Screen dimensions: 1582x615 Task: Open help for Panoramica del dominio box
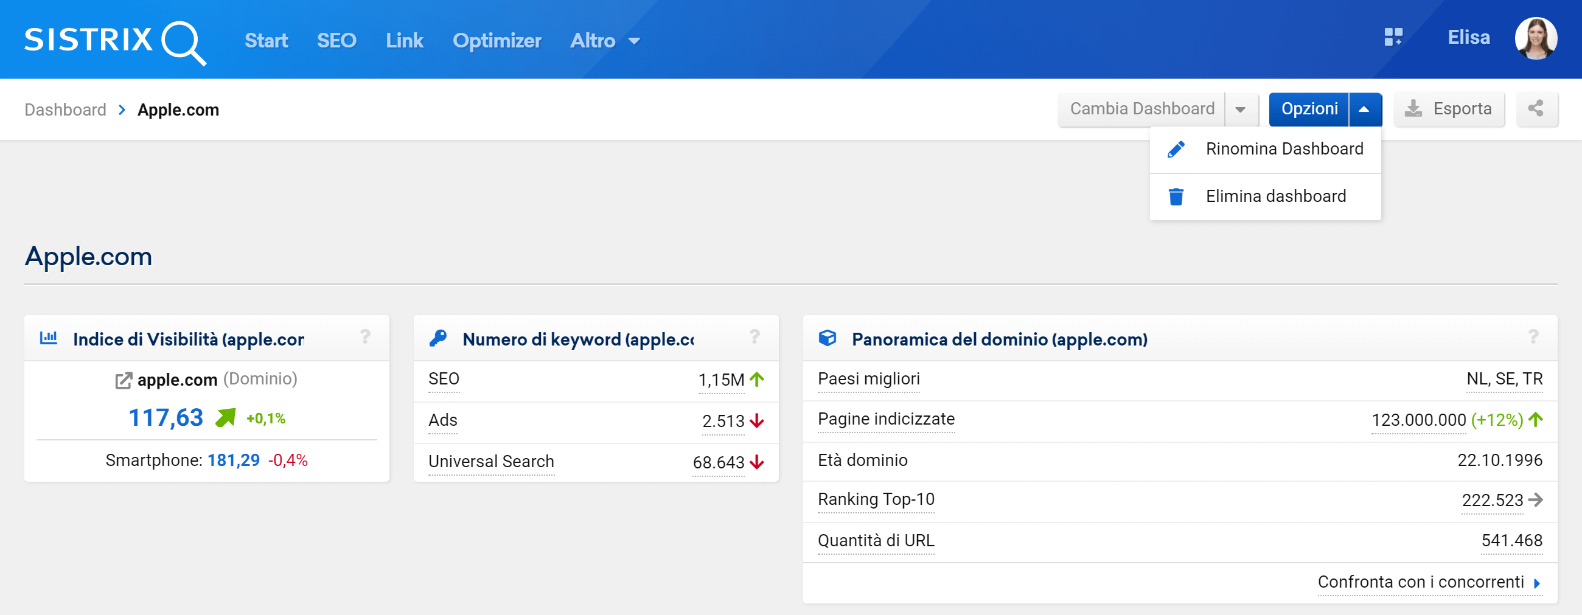point(1533,336)
